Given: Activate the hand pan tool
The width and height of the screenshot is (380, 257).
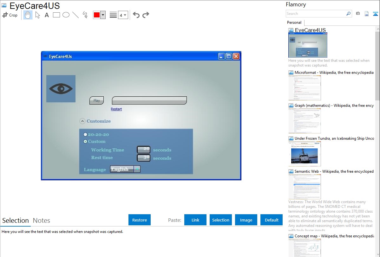Looking at the screenshot, I should pyautogui.click(x=28, y=15).
